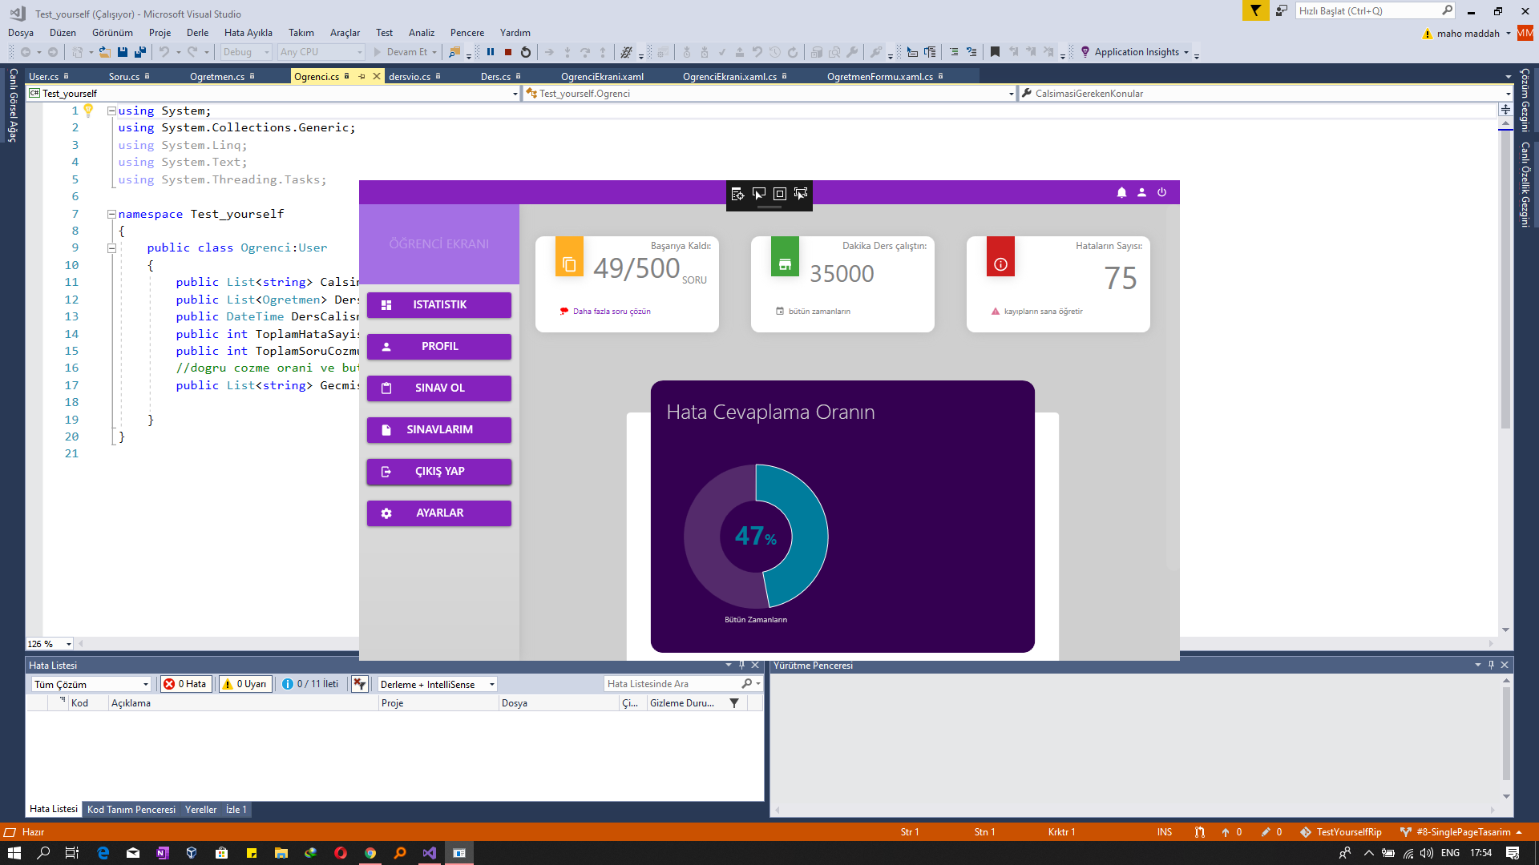Click the notification bell in the student app
Image resolution: width=1539 pixels, height=865 pixels.
(x=1122, y=192)
